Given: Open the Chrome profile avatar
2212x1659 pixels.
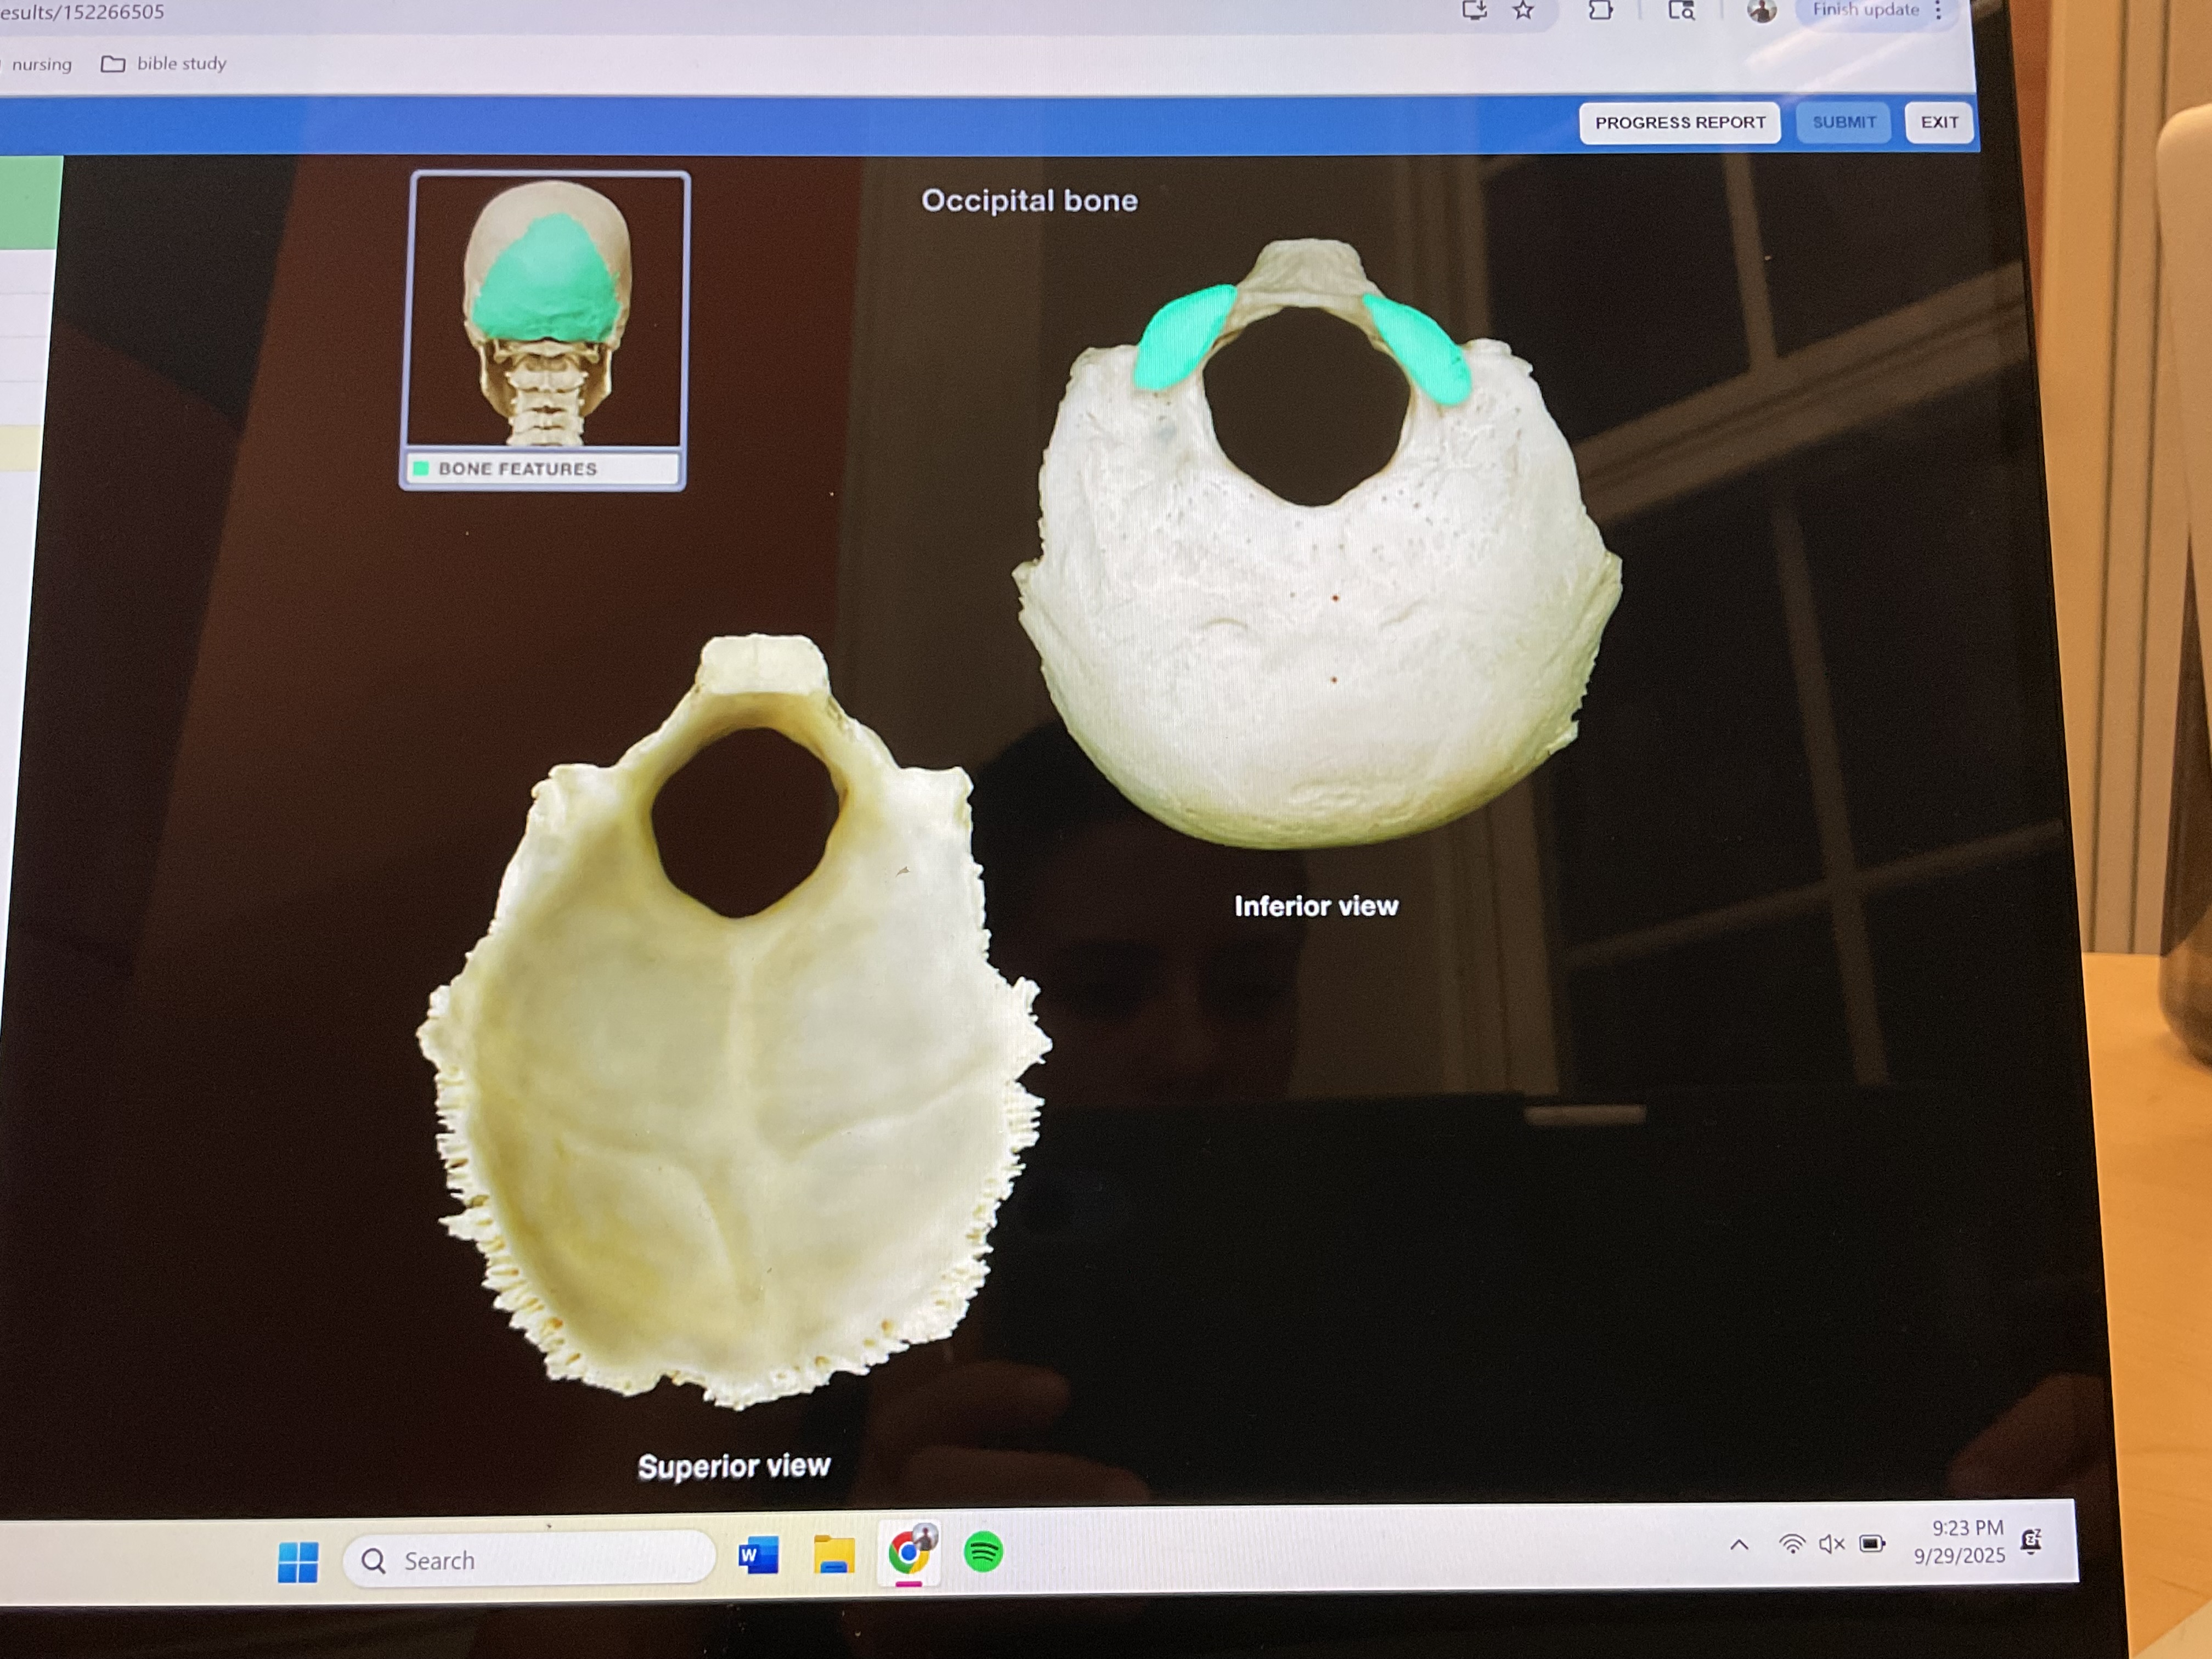Looking at the screenshot, I should click(x=1761, y=11).
